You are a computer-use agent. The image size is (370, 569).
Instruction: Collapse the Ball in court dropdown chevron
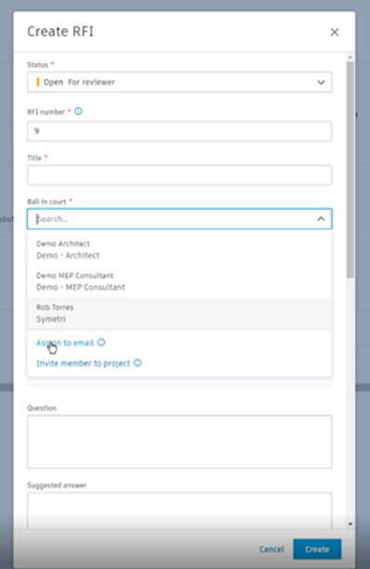[x=321, y=219]
